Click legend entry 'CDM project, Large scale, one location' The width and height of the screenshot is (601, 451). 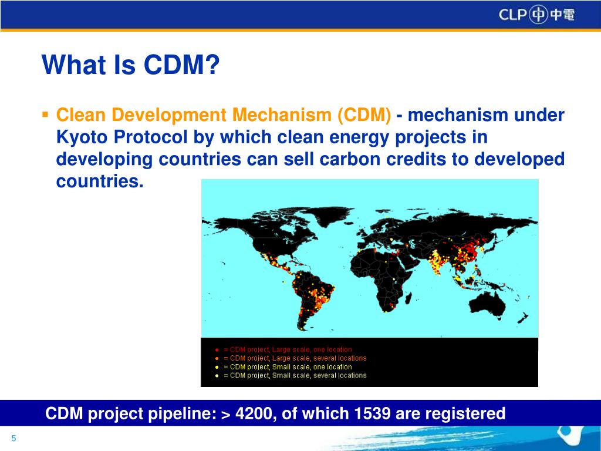288,349
